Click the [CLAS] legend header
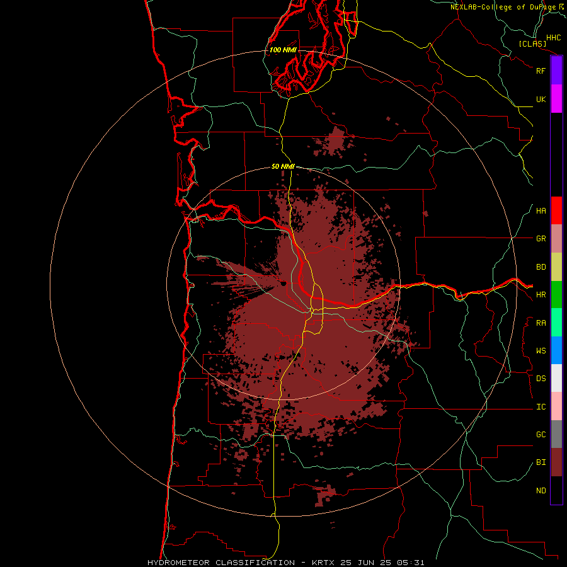This screenshot has width=567, height=567. tap(532, 43)
